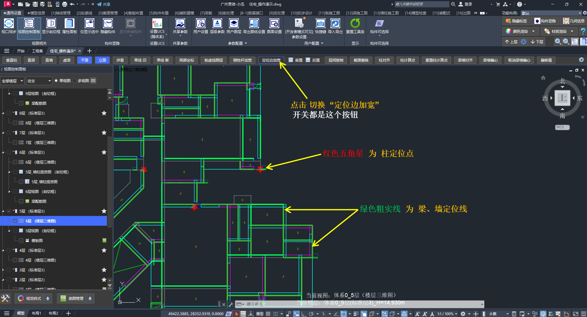This screenshot has width=587, height=317.
Task: Open the 工程集 file tab
Action: (38, 51)
